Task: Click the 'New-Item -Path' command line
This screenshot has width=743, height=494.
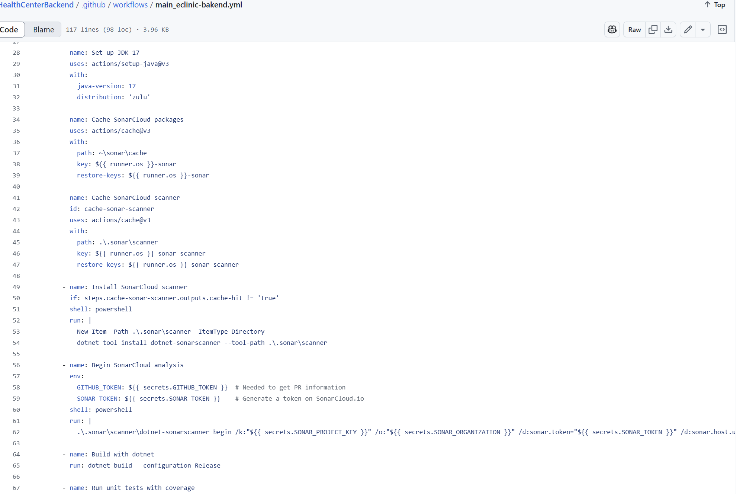Action: point(171,331)
